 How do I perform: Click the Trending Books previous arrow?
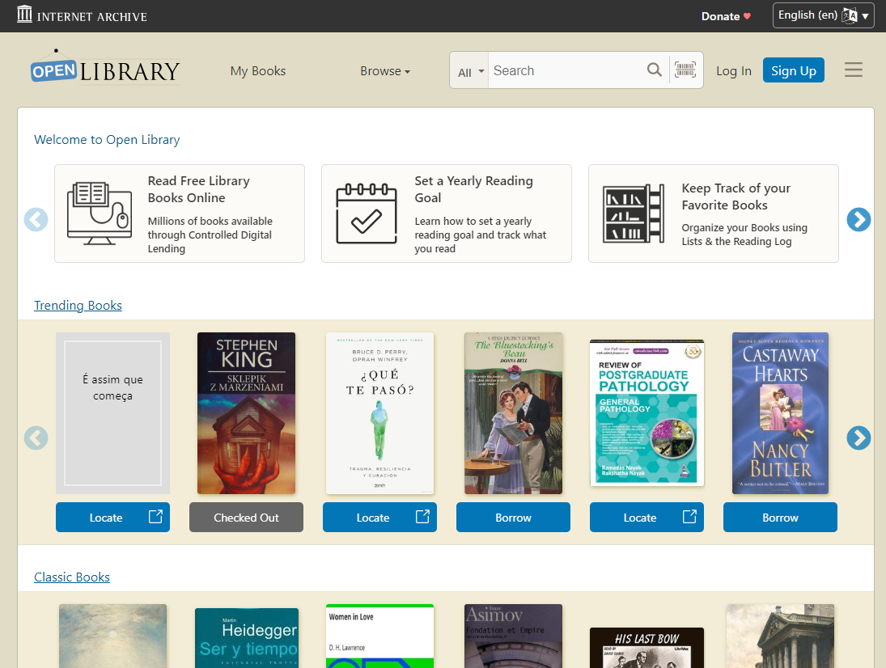pyautogui.click(x=36, y=438)
